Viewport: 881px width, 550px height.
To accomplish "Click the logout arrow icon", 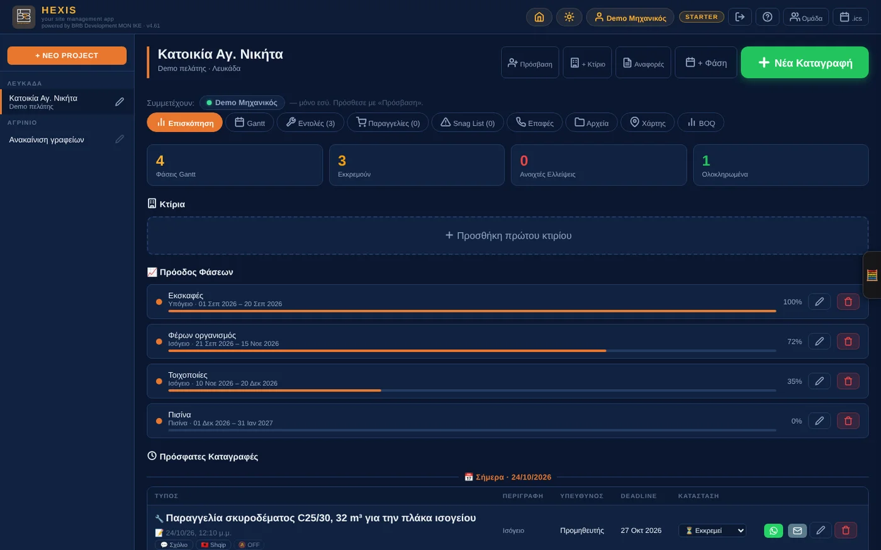I will click(740, 17).
